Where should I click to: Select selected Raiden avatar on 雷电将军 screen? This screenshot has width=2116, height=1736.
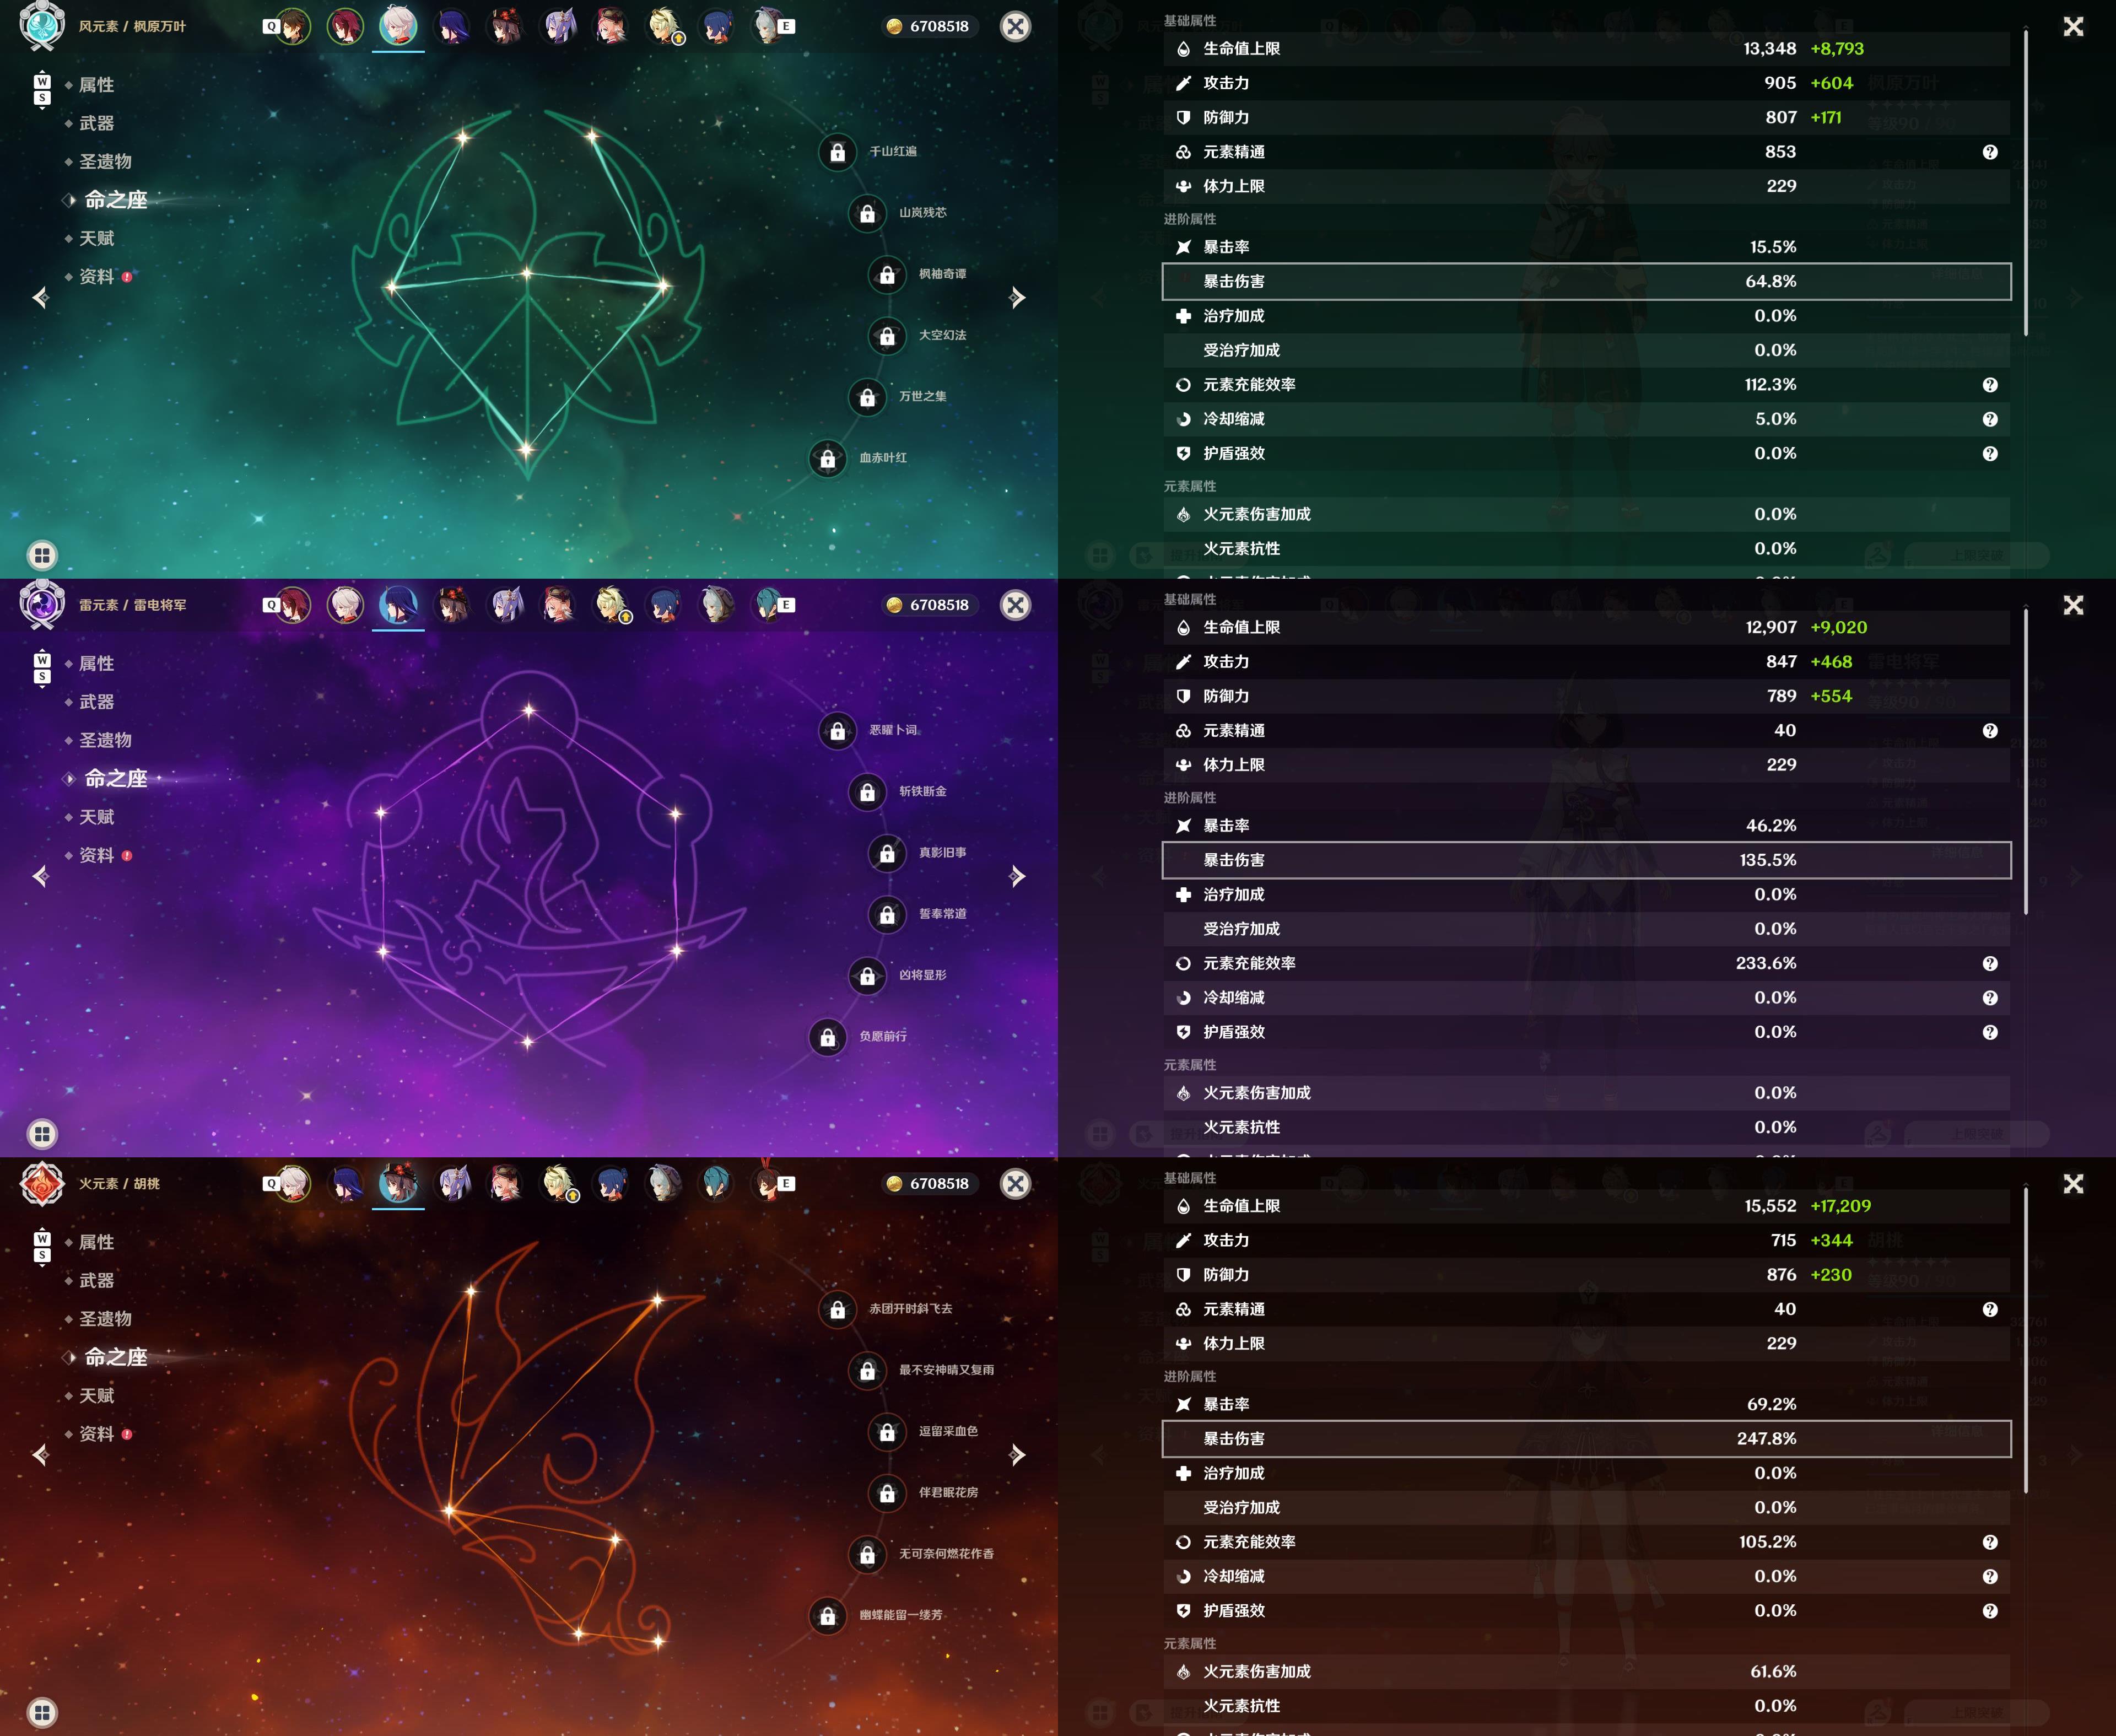(398, 604)
